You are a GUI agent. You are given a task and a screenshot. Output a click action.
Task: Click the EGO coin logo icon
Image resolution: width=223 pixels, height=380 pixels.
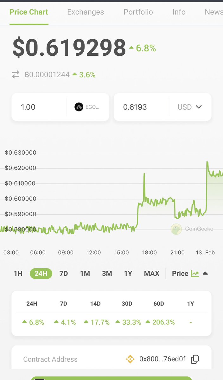[x=79, y=107]
